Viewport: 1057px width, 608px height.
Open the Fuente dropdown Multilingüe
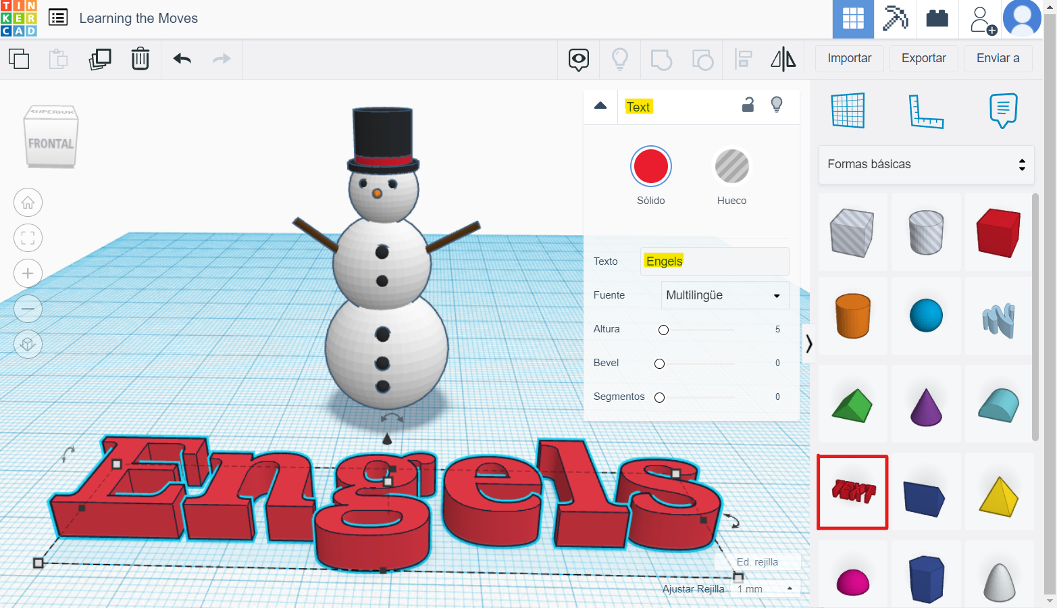click(725, 295)
